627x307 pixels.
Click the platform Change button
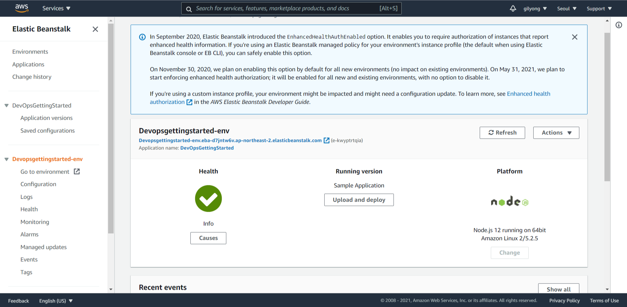pos(509,253)
